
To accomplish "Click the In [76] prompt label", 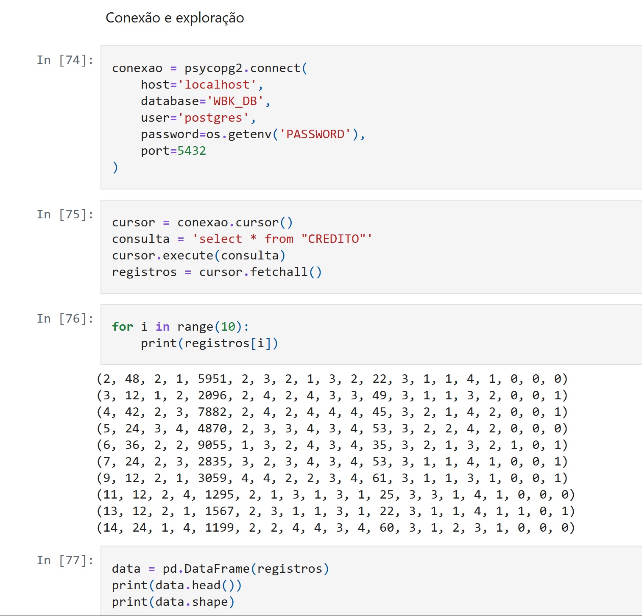I will pos(65,319).
